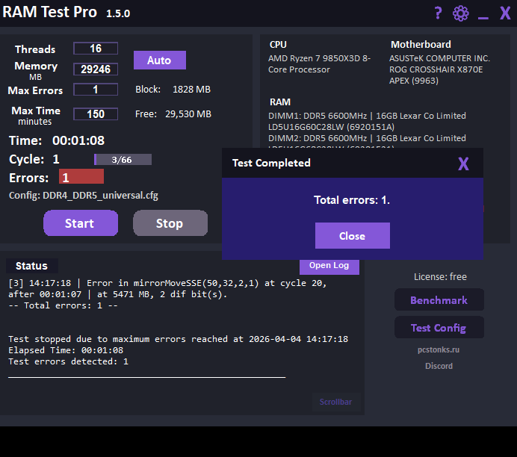Edit the Memory MB field
Image resolution: width=517 pixels, height=457 pixels.
click(96, 69)
